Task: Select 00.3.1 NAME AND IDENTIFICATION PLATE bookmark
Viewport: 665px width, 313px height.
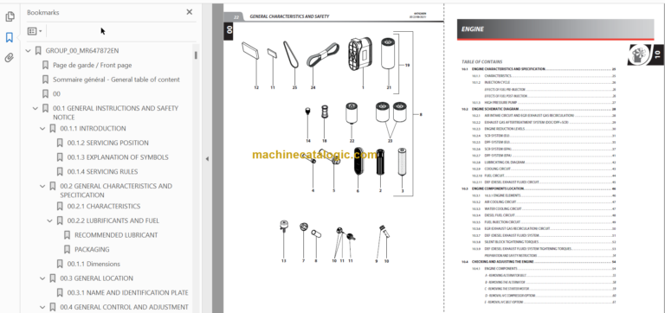Action: [127, 293]
